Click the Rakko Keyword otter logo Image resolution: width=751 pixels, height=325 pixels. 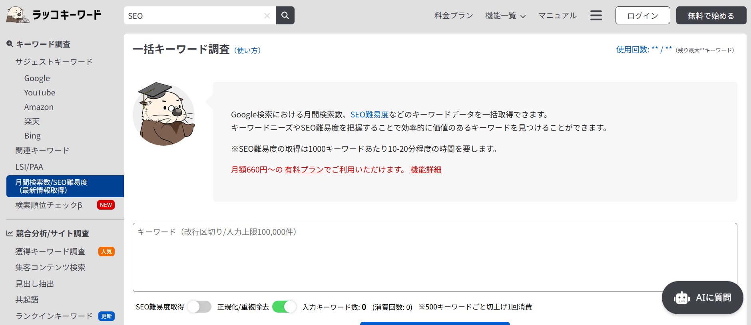pos(54,15)
